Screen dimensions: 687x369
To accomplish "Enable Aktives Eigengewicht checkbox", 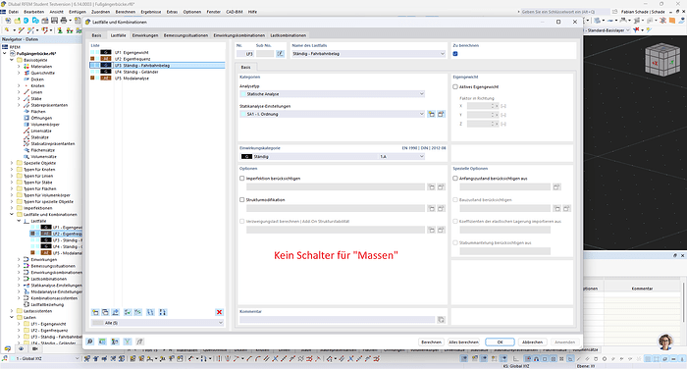I will tap(455, 86).
